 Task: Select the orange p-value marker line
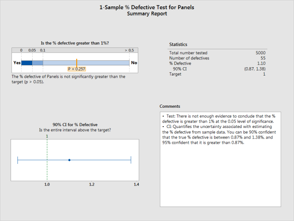tap(77, 62)
